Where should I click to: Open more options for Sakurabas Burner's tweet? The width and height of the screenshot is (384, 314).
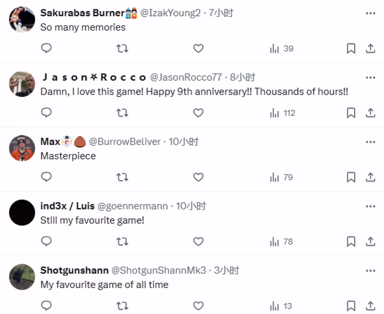pyautogui.click(x=370, y=13)
